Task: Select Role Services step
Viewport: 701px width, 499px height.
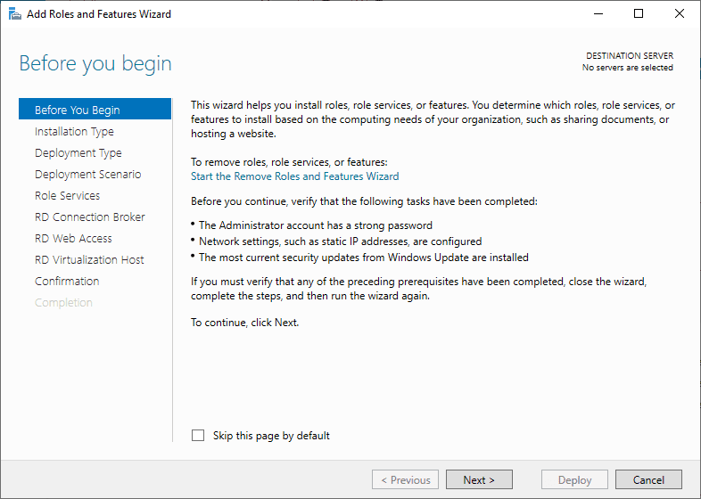Action: tap(67, 196)
